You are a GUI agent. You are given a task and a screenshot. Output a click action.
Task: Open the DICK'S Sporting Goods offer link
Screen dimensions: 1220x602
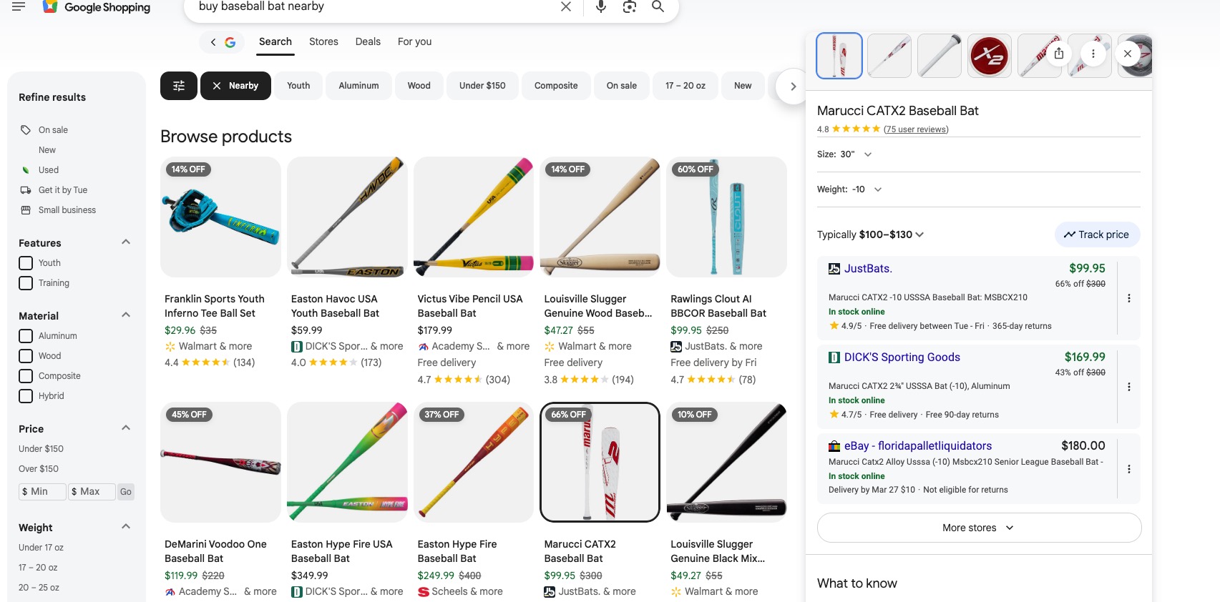coord(902,357)
